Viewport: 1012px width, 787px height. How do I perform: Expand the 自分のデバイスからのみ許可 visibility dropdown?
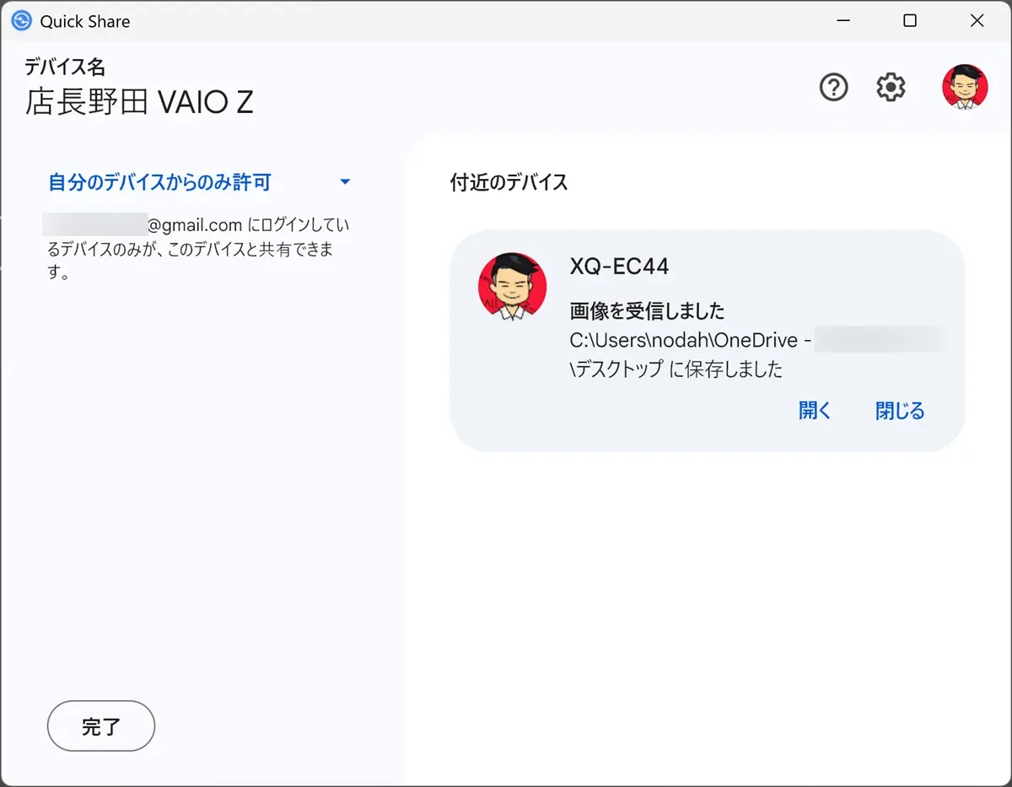point(199,182)
